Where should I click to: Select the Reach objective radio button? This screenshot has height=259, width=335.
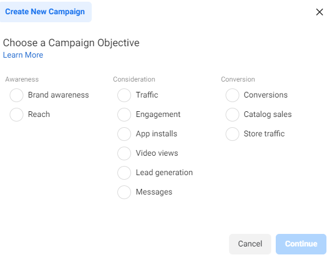(17, 115)
